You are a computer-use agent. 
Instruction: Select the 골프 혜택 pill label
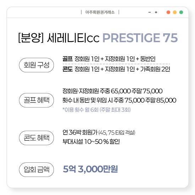click(37, 100)
